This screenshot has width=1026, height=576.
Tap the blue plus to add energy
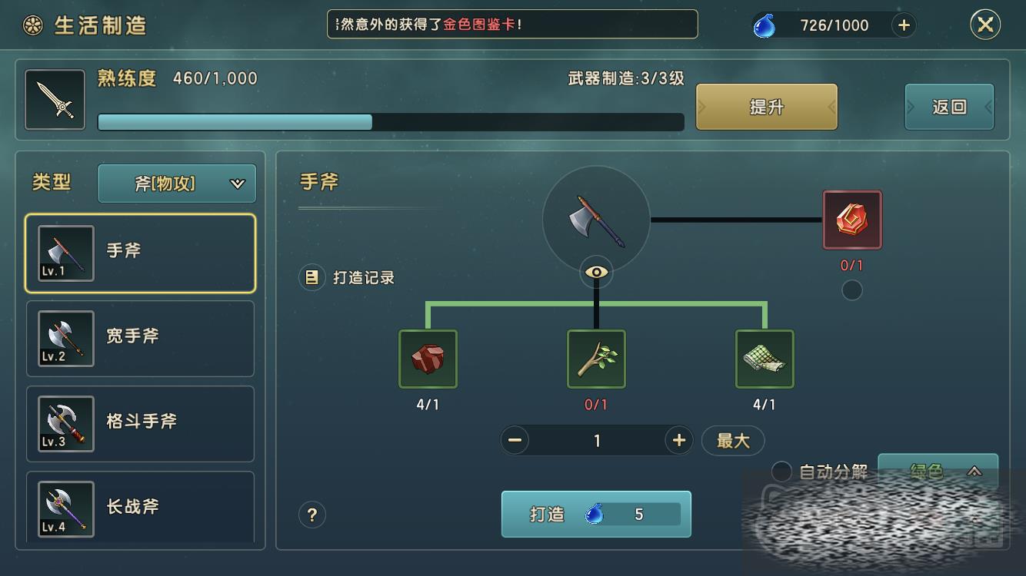click(904, 25)
